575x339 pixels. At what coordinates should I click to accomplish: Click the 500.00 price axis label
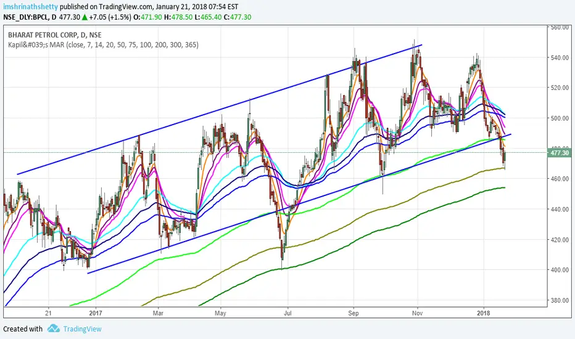click(560, 118)
